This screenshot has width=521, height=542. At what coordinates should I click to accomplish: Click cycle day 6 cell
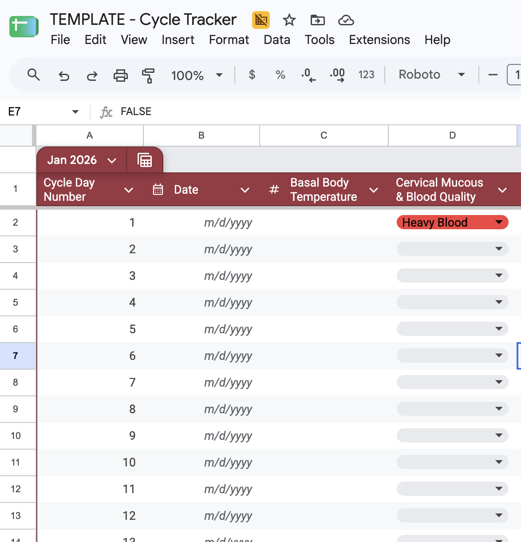tap(90, 356)
